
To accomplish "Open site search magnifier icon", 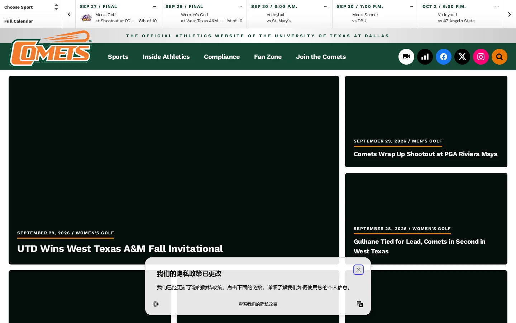I will click(500, 57).
